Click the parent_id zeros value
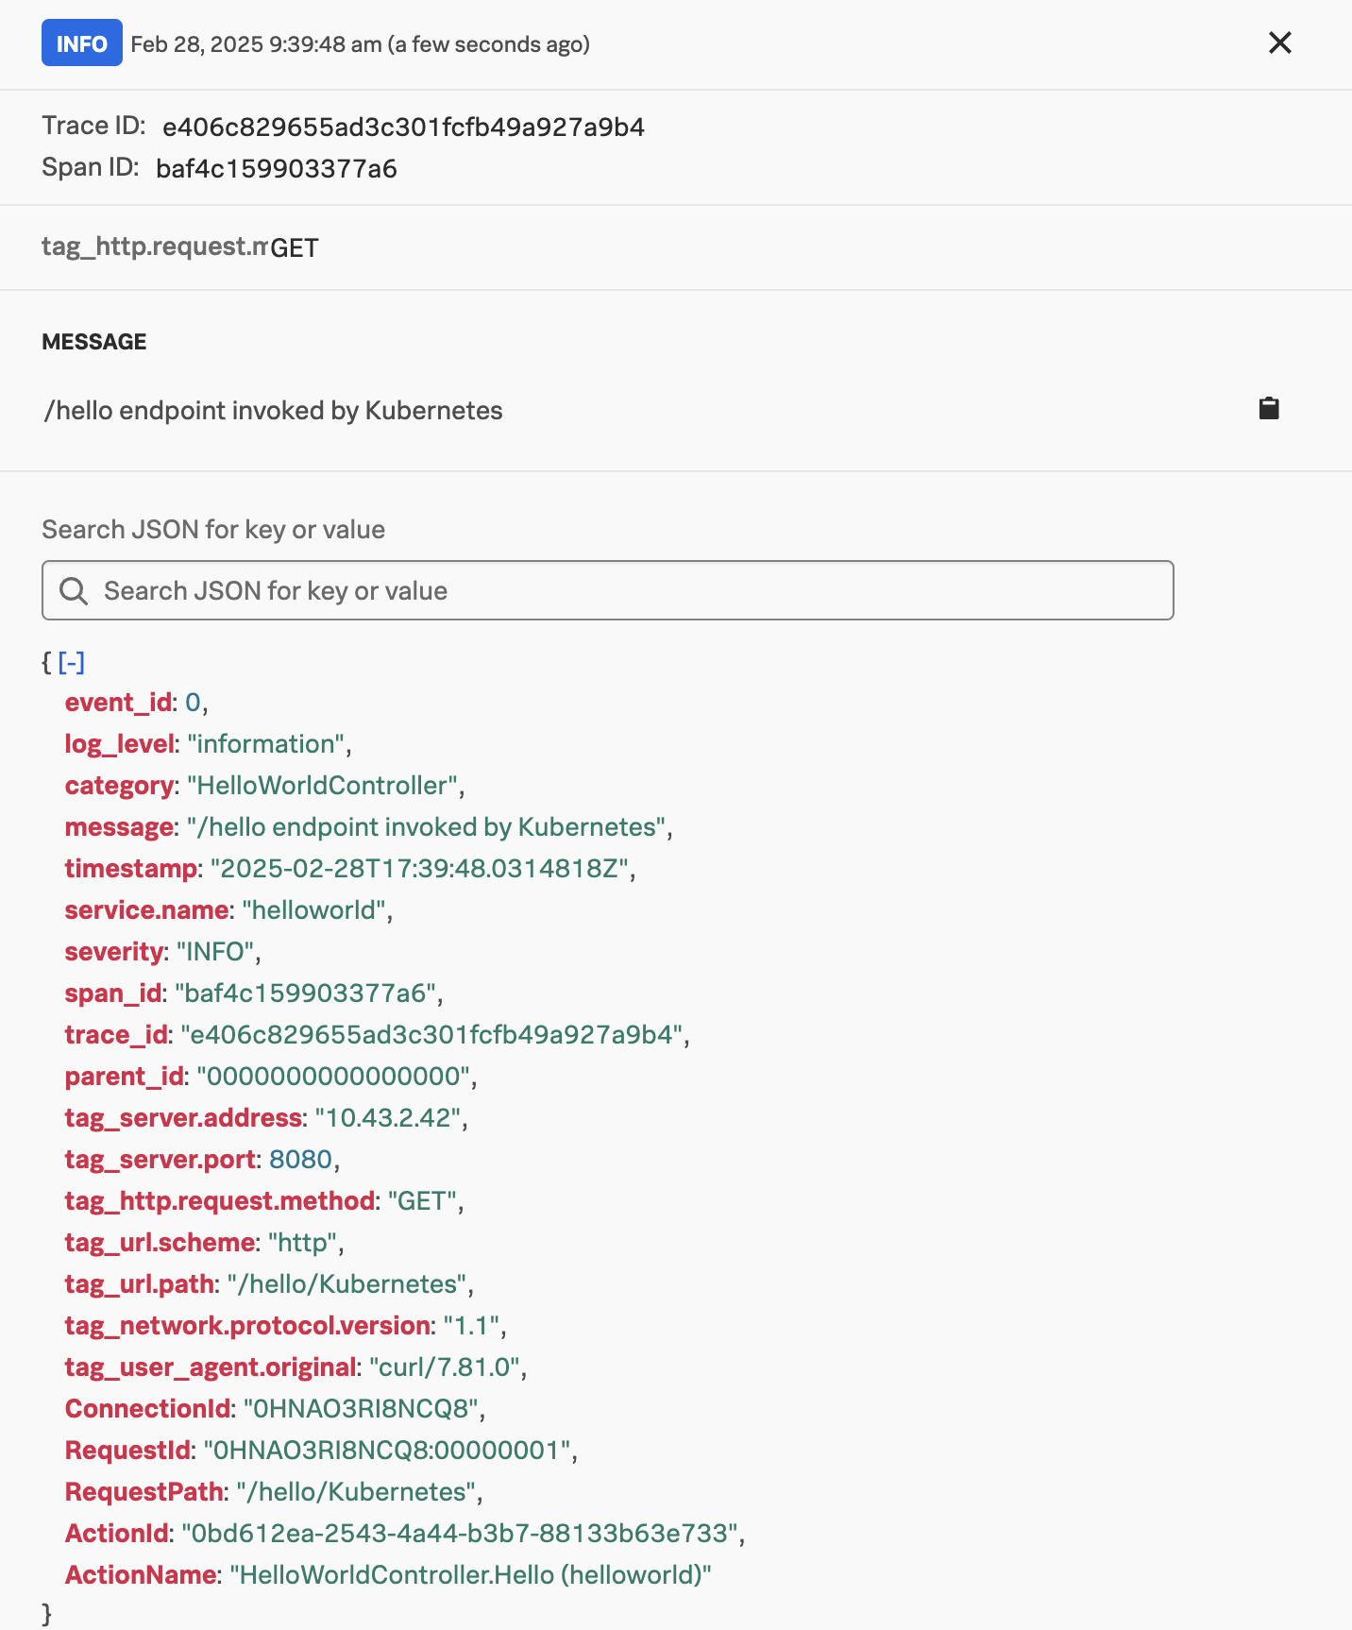Screen dimensions: 1352x1630 (x=328, y=1076)
